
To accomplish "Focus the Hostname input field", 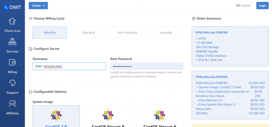I will tap(69, 66).
